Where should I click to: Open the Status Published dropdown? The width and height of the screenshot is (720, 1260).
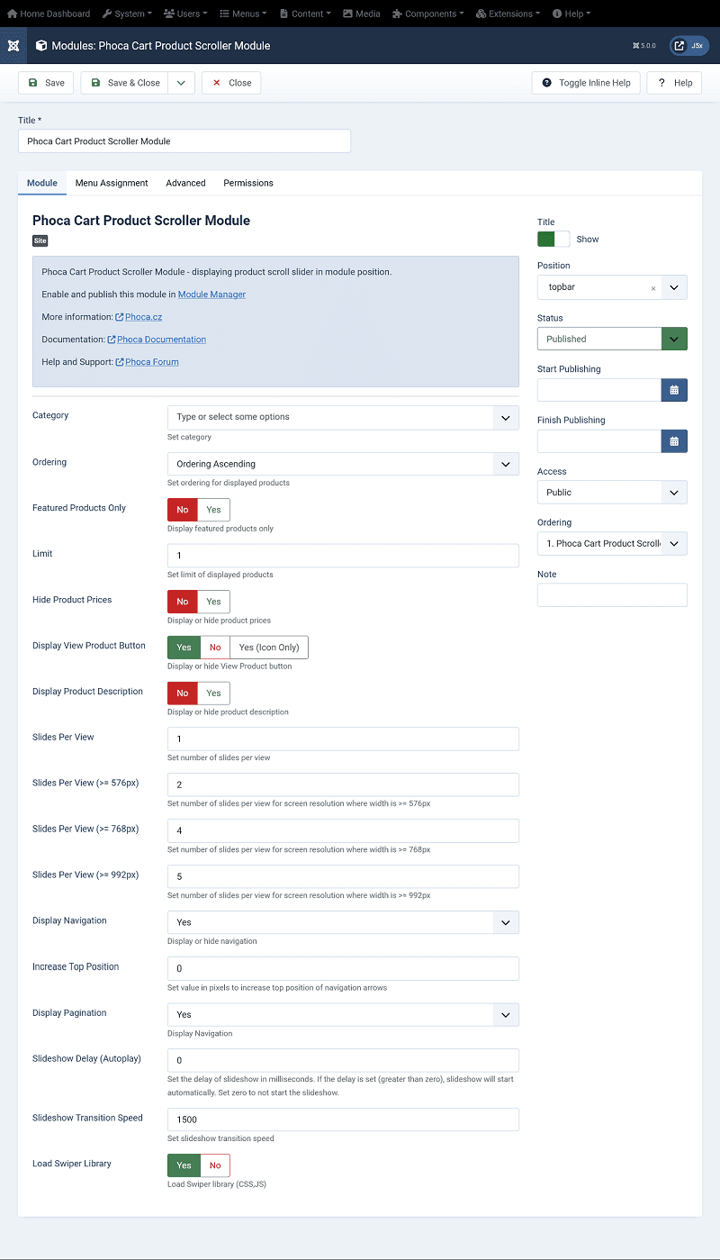click(x=674, y=339)
